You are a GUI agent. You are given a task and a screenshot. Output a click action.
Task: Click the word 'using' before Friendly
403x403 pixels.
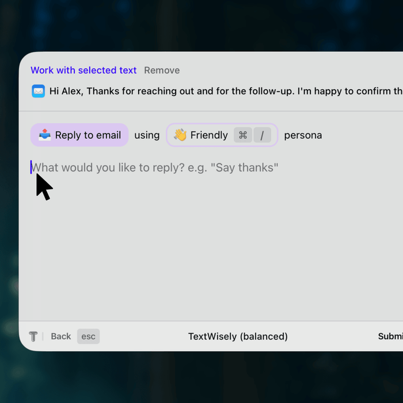(x=147, y=135)
